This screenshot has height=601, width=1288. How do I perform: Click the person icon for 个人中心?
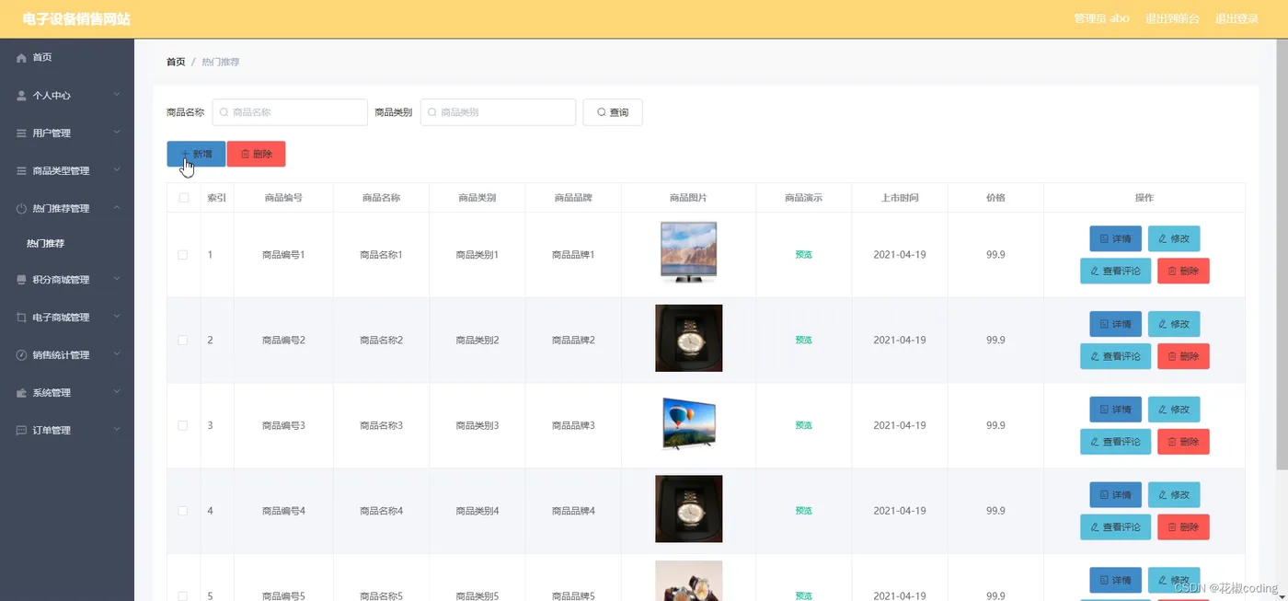coord(22,96)
